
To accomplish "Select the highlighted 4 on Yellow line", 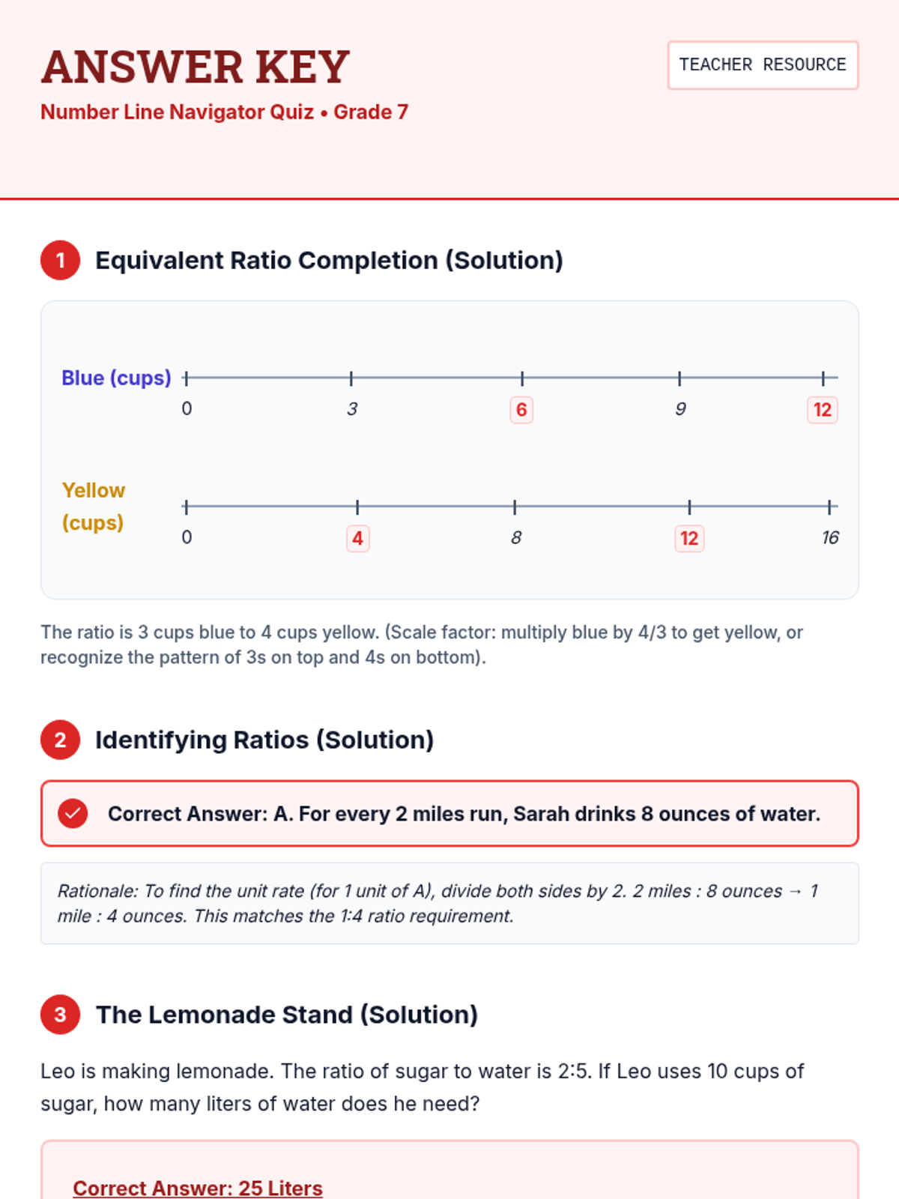I will pyautogui.click(x=357, y=538).
